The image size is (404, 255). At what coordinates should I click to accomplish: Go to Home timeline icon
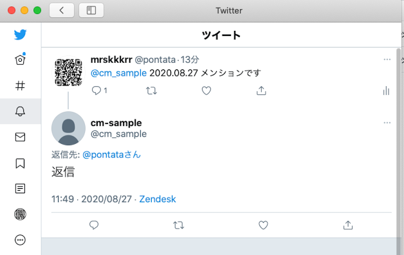click(20, 60)
